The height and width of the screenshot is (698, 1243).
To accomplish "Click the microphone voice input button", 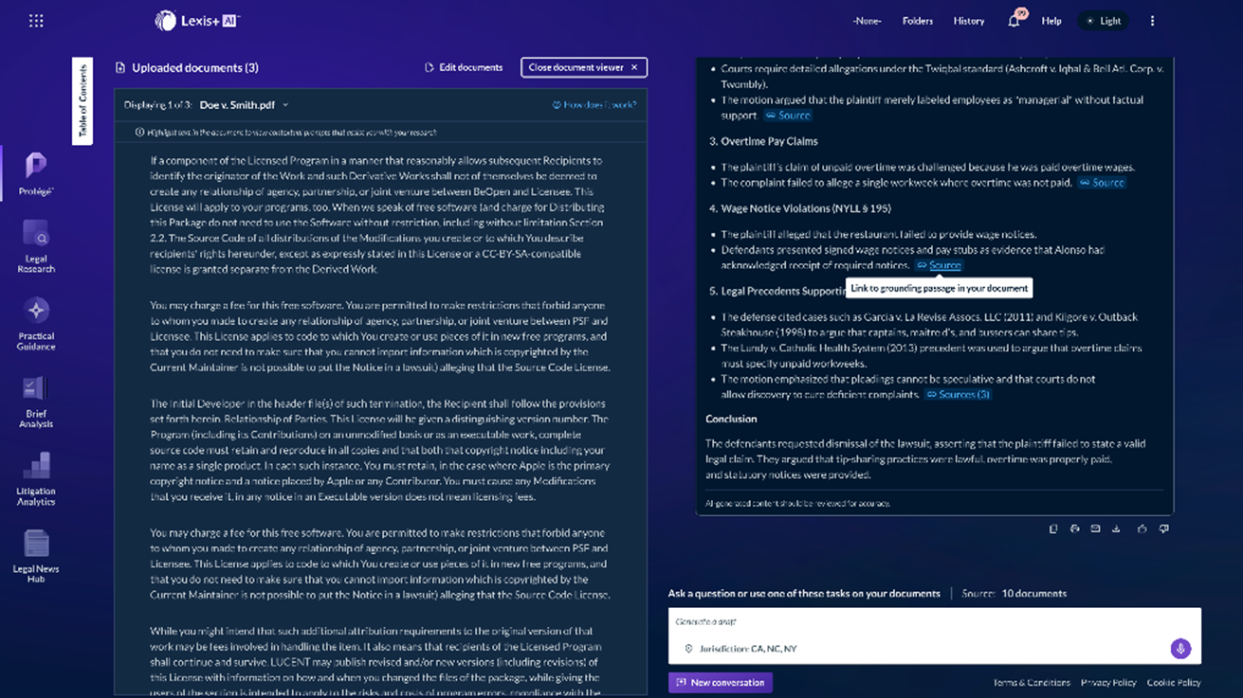I will (1179, 649).
